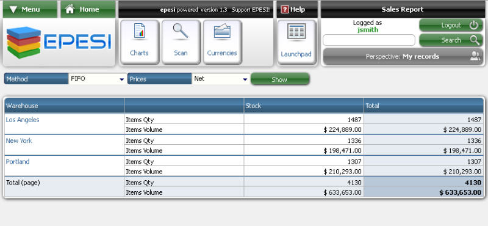Click the red Help question icon
This screenshot has height=226, width=488.
[x=284, y=10]
